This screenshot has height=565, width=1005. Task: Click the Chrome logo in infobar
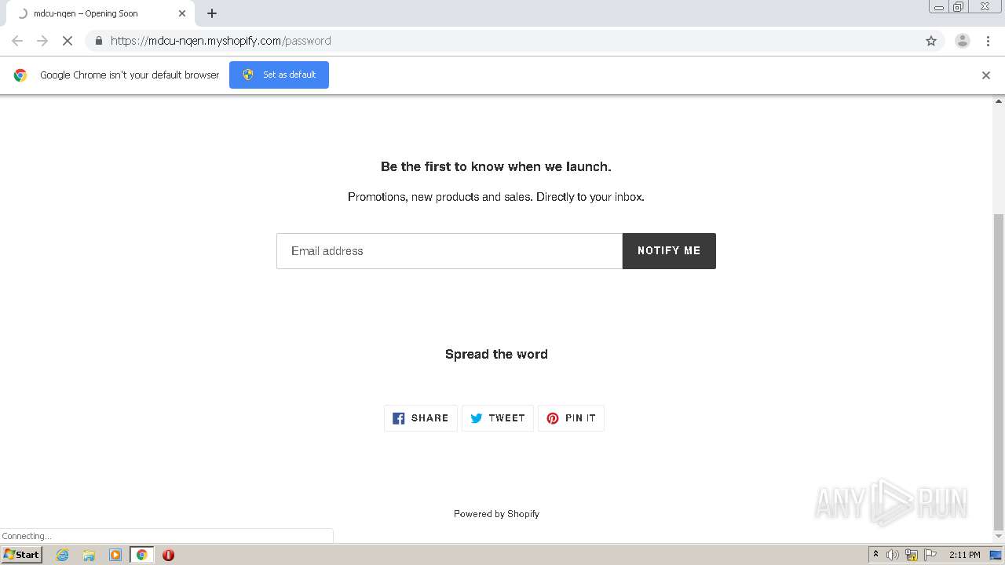20,75
